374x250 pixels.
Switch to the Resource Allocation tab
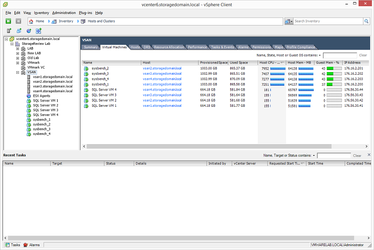point(169,47)
